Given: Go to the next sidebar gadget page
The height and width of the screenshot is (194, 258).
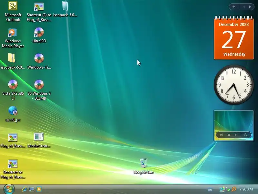Looking at the screenshot, I should 250,7.
